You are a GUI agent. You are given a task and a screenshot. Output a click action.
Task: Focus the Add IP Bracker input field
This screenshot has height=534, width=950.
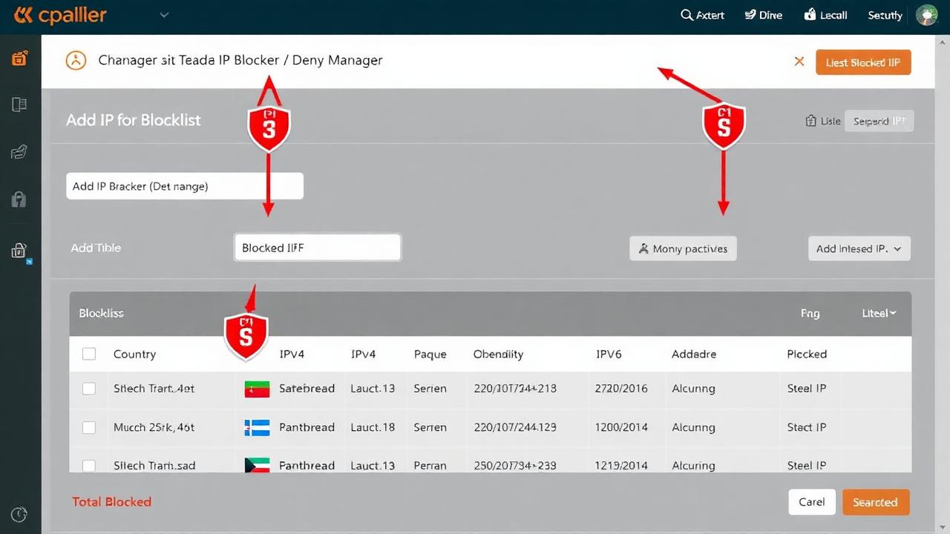(x=184, y=186)
